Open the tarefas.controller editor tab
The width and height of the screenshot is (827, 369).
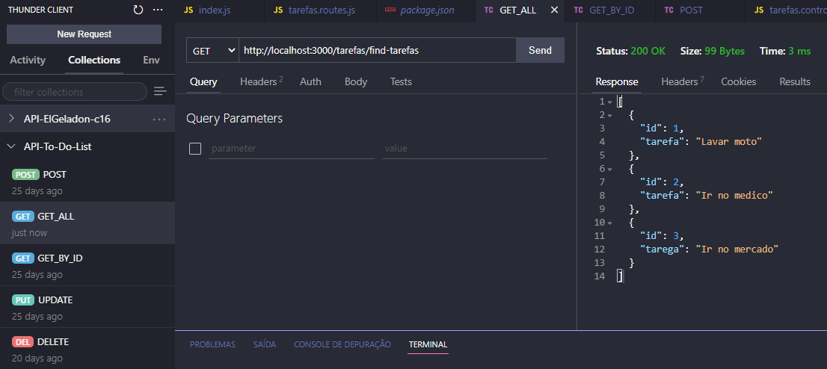point(787,10)
